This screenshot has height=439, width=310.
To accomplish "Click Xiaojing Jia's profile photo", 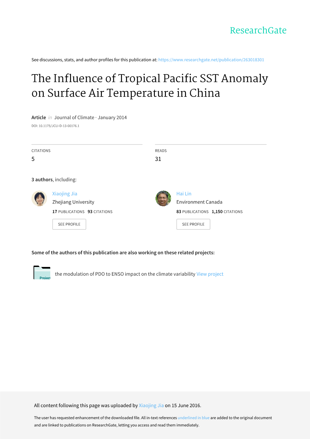I will [39, 199].
